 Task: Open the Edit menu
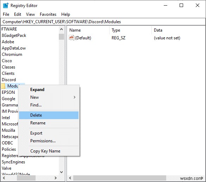click(18, 14)
